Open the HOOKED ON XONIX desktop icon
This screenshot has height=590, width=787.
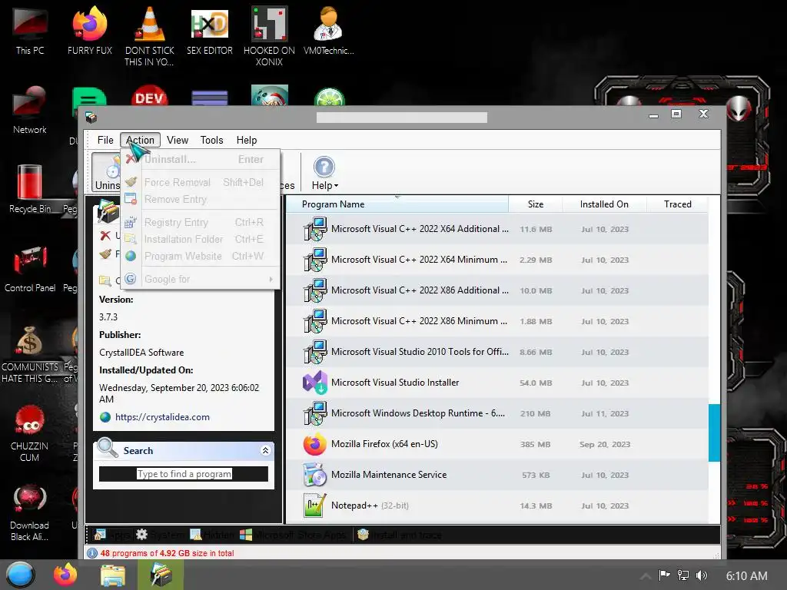270,37
